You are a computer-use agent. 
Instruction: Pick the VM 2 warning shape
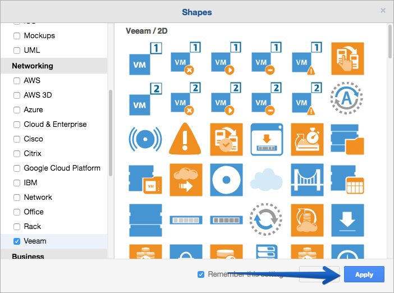click(307, 99)
